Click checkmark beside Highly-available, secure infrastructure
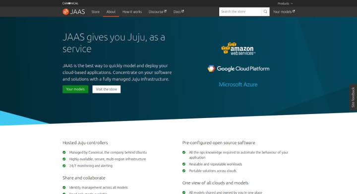The height and width of the screenshot is (194, 357). point(64,159)
